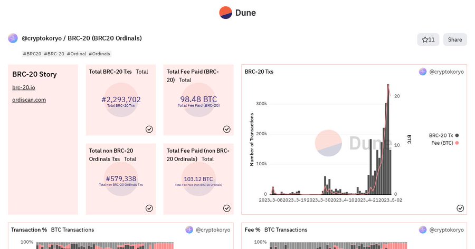Click the BRC-20 Story heading

pos(34,74)
